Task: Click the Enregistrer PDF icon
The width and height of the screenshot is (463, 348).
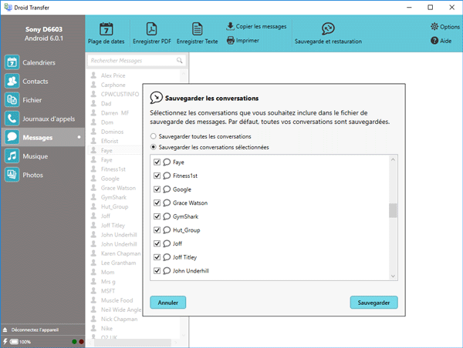Action: pyautogui.click(x=151, y=29)
